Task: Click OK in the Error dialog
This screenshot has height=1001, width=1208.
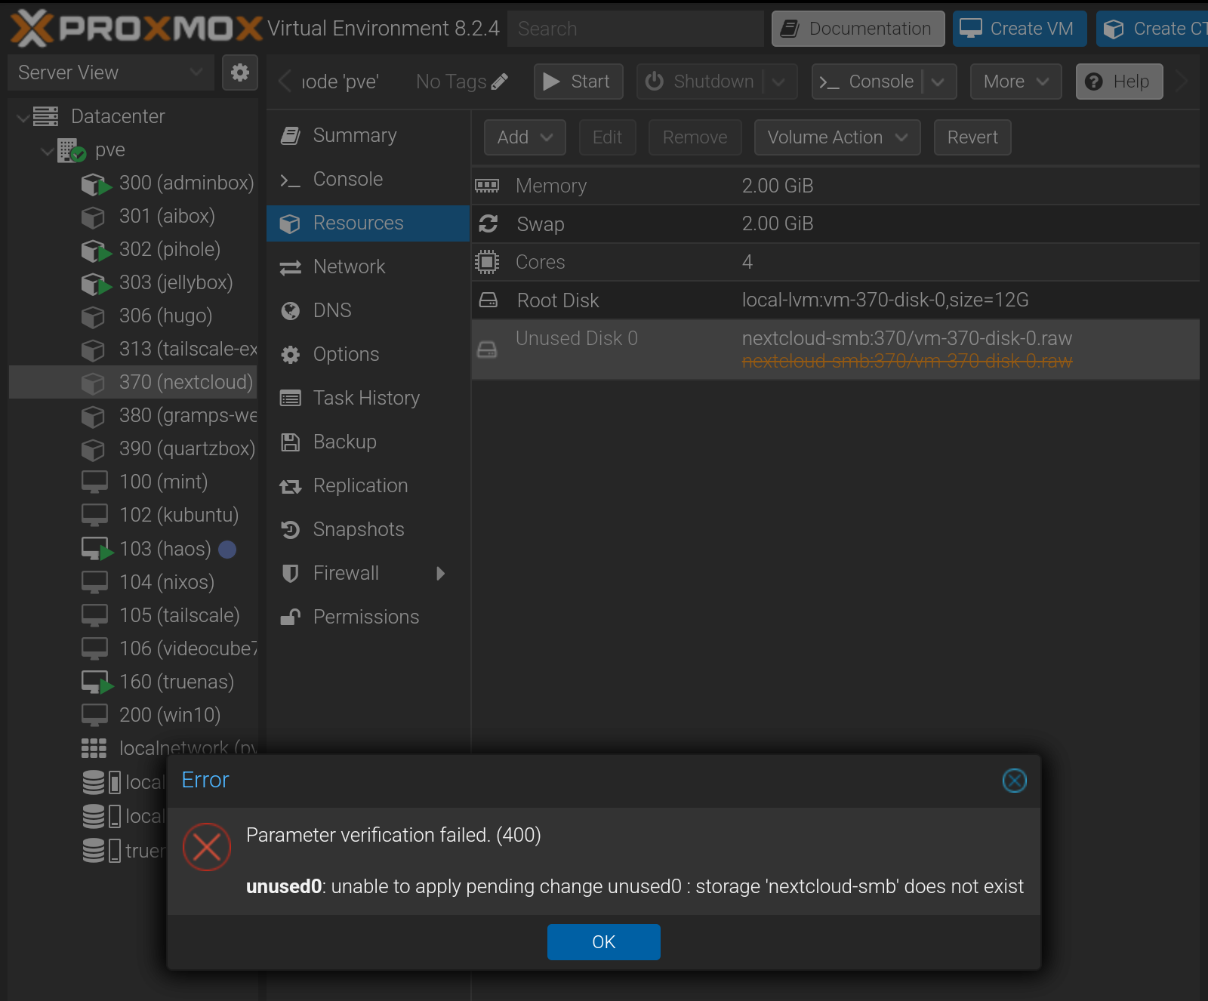Action: click(604, 942)
